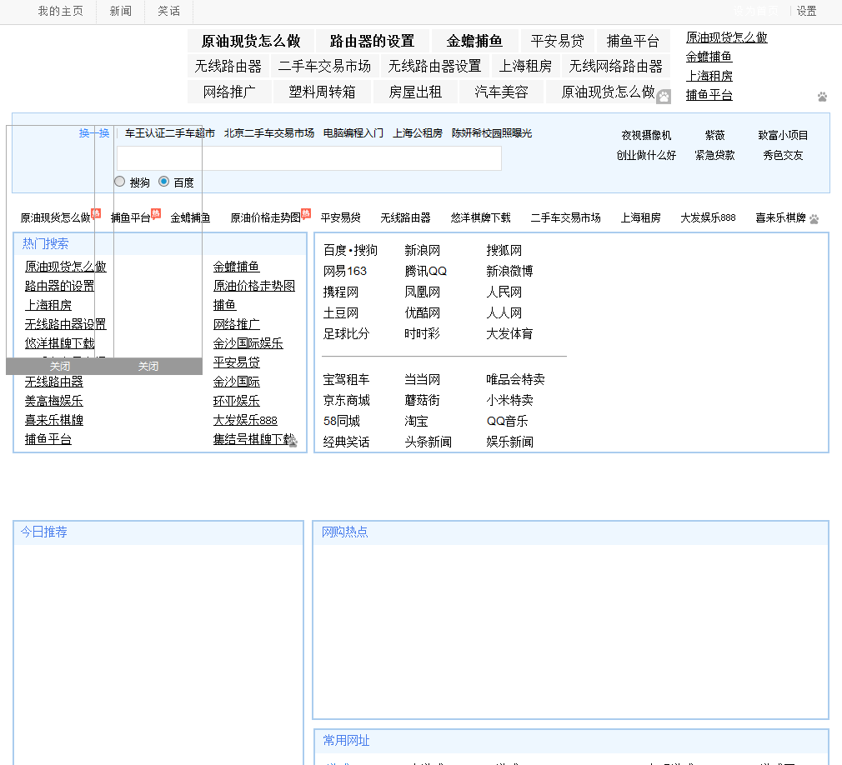Click the 头条新闻 link
This screenshot has height=765, width=842.
pyautogui.click(x=428, y=442)
